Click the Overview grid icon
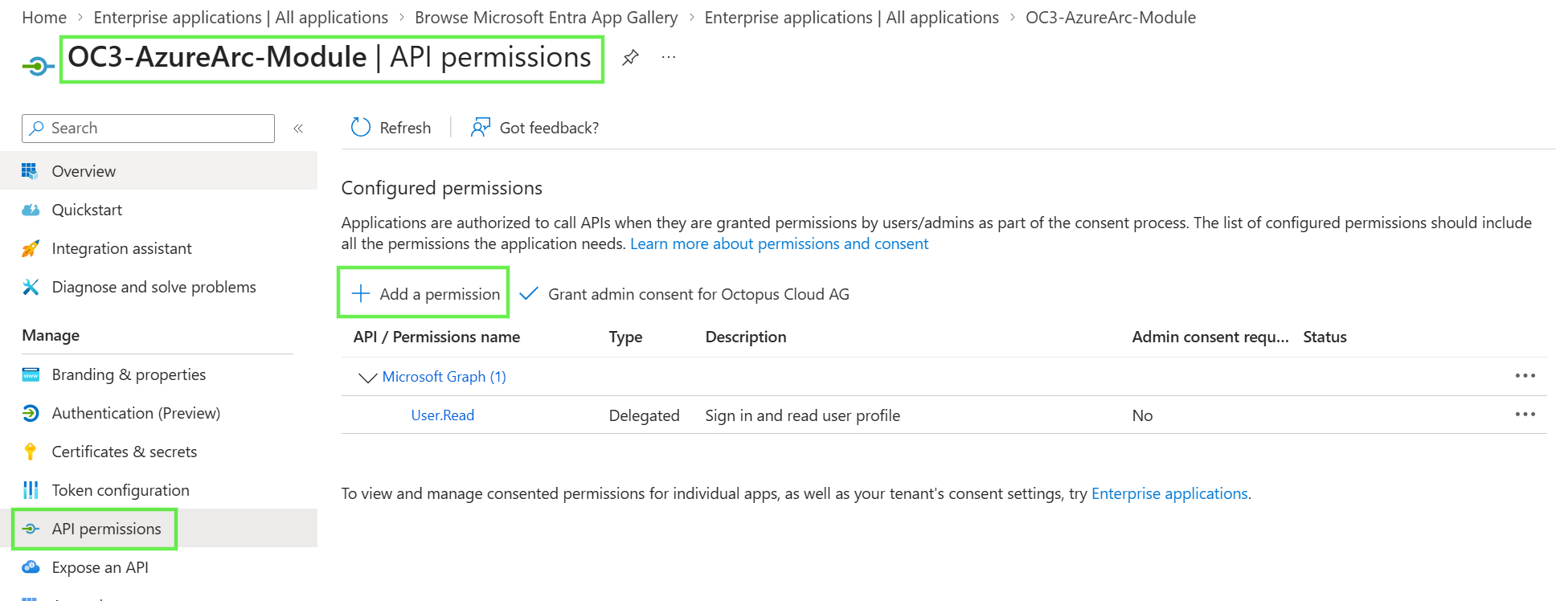The width and height of the screenshot is (1556, 601). 30,171
